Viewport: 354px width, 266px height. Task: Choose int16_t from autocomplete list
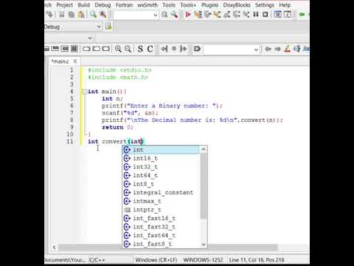pos(161,158)
